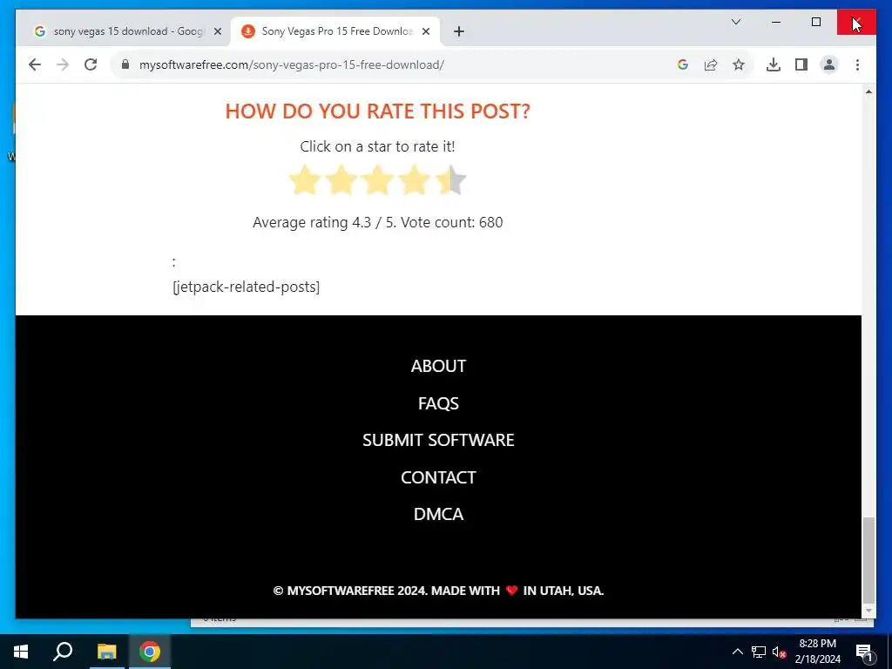This screenshot has width=892, height=669.
Task: Click the scrollbar down arrow
Action: pos(868,611)
